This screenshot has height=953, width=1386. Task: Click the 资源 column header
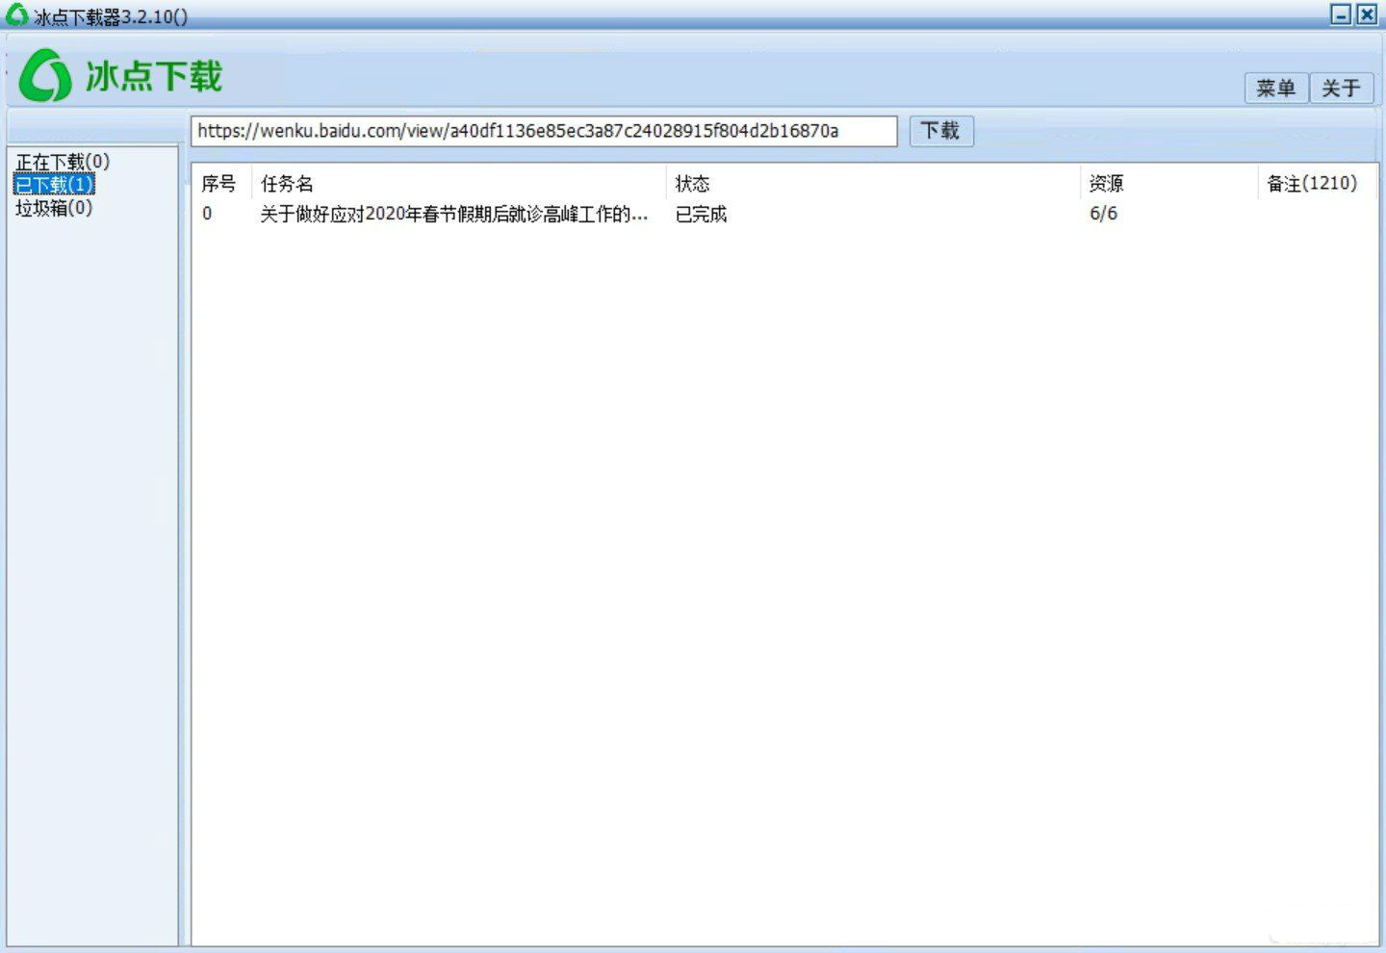[x=1168, y=183]
